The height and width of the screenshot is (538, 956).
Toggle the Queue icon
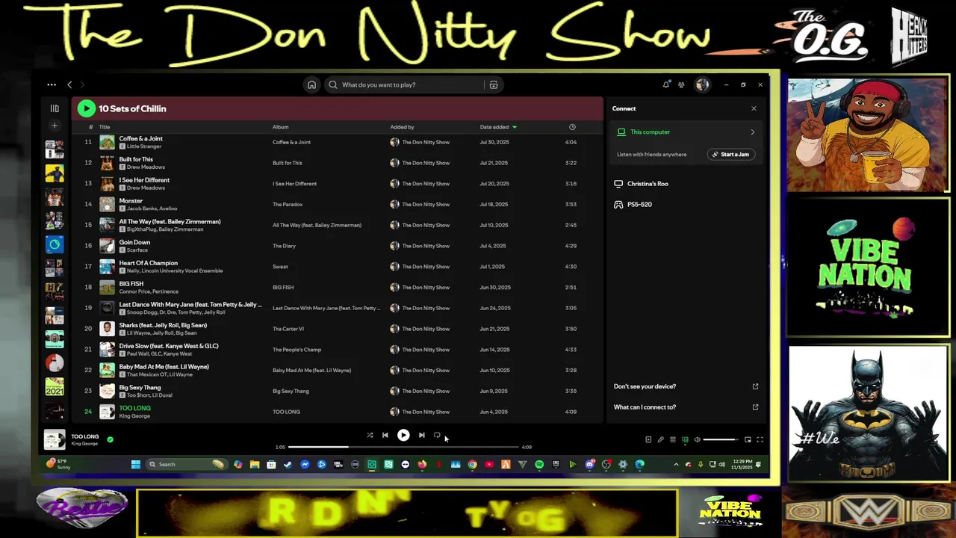tap(672, 439)
